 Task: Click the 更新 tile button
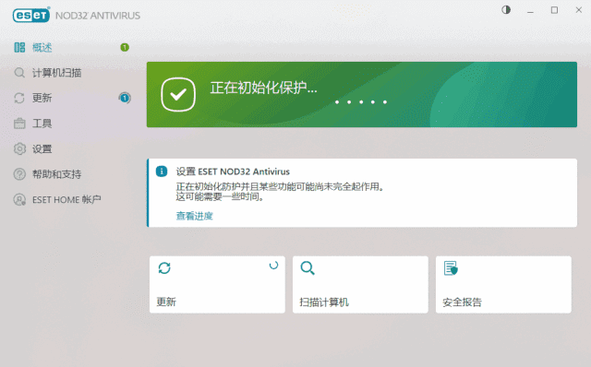(217, 285)
